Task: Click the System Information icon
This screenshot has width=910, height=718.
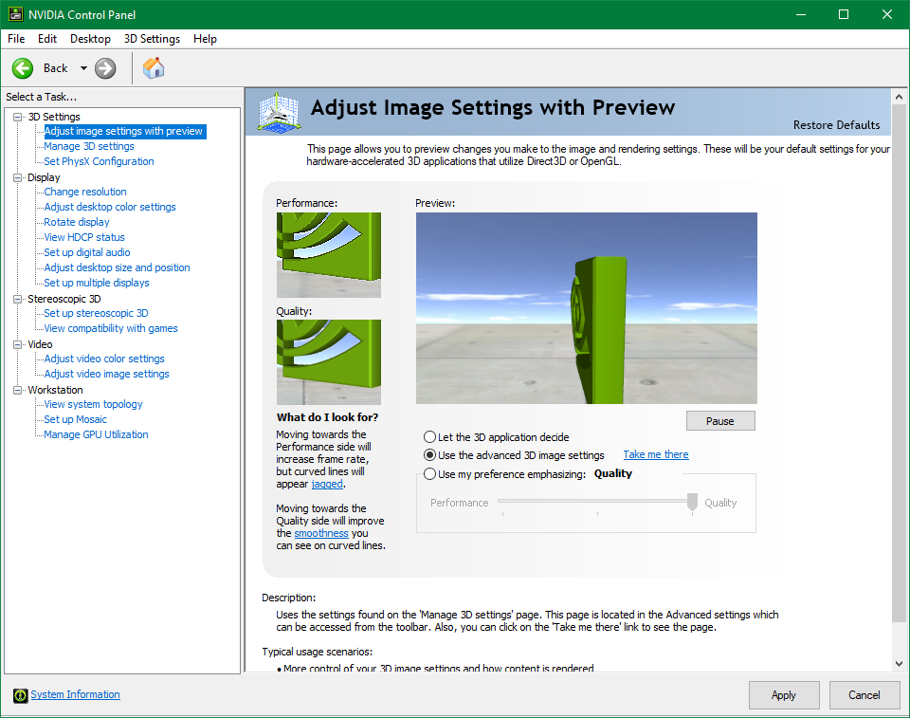Action: point(21,695)
